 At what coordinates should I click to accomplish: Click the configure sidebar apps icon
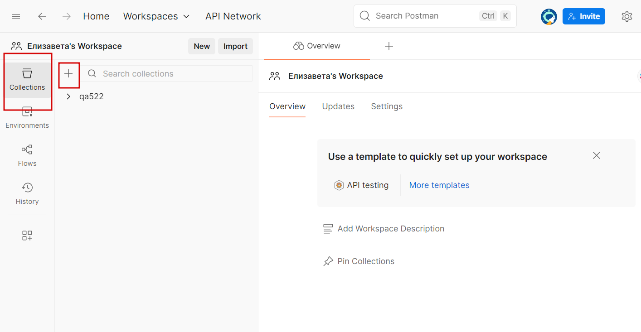(x=27, y=236)
